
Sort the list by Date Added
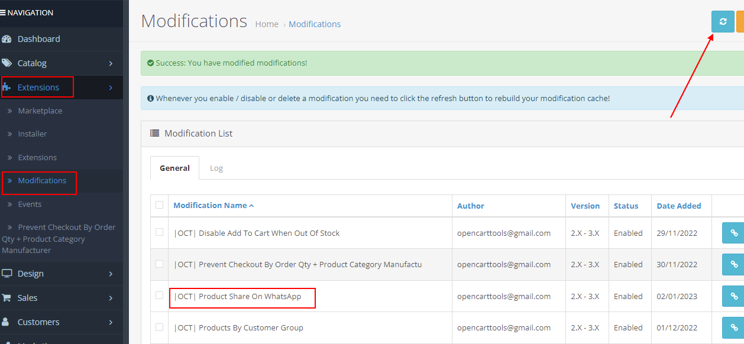click(x=678, y=206)
